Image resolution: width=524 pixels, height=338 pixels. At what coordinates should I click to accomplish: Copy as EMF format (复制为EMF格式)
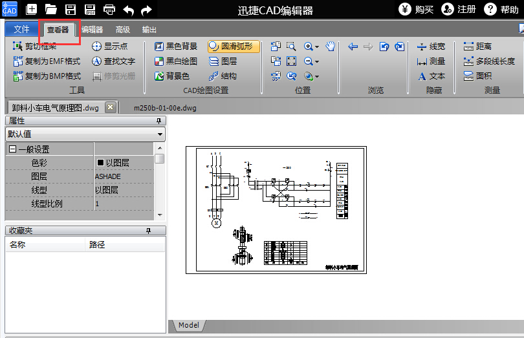[x=47, y=61]
